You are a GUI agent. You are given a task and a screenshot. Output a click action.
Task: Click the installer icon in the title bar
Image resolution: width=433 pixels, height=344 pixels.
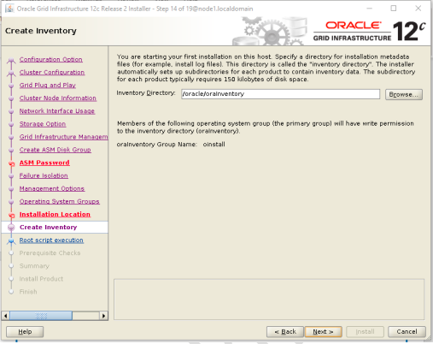coord(9,9)
